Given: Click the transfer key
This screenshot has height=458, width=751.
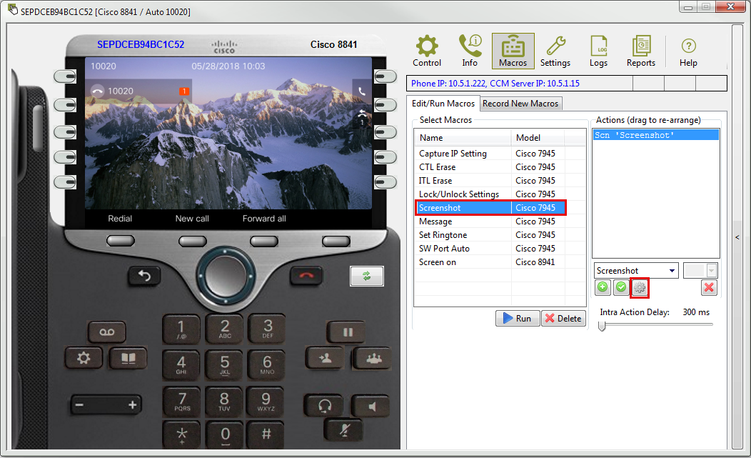Looking at the screenshot, I should [326, 358].
